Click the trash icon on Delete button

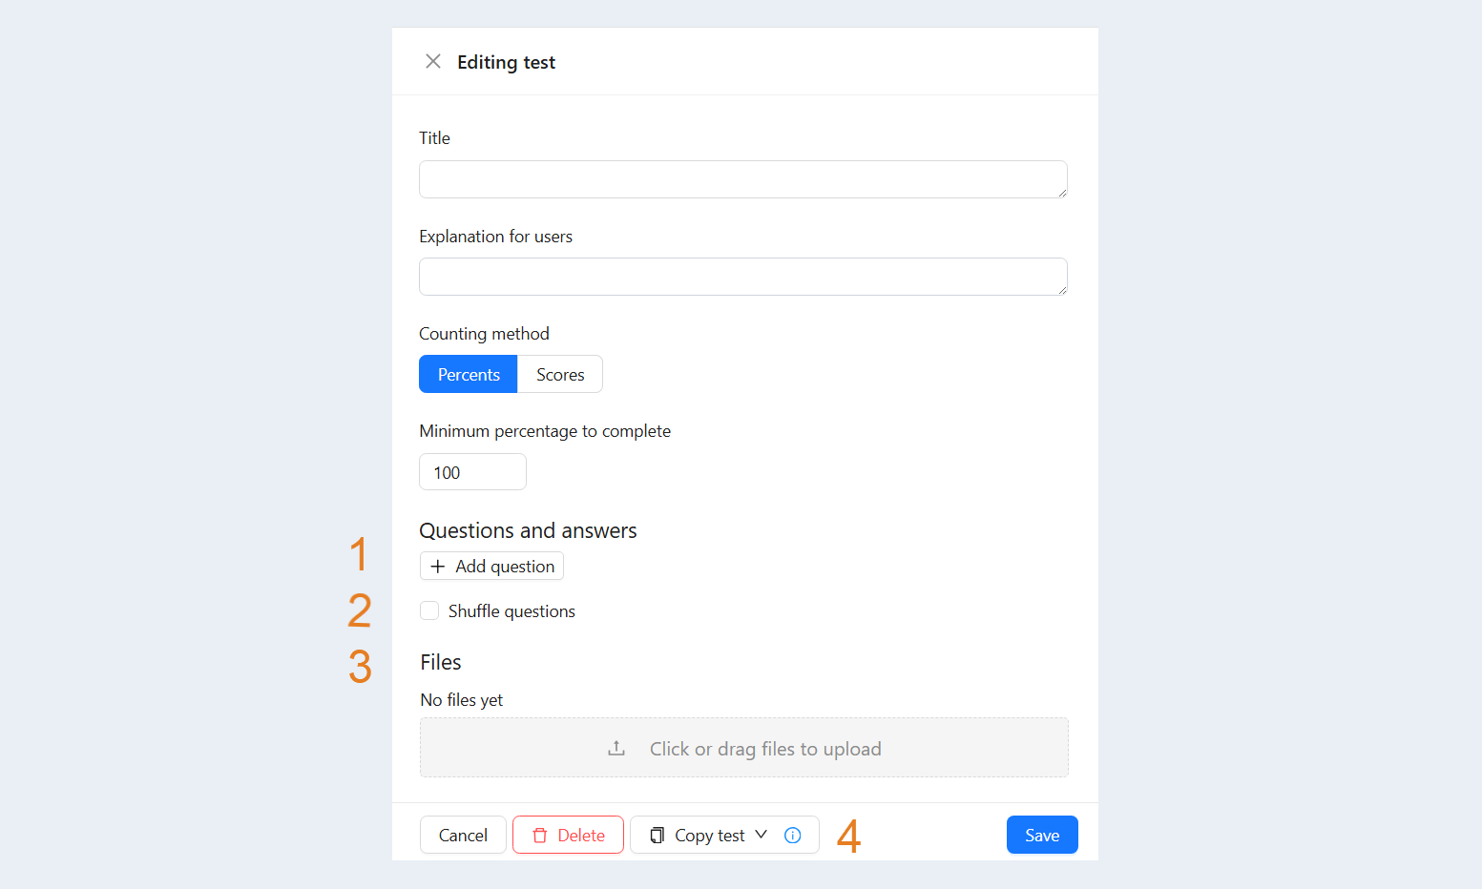point(540,836)
